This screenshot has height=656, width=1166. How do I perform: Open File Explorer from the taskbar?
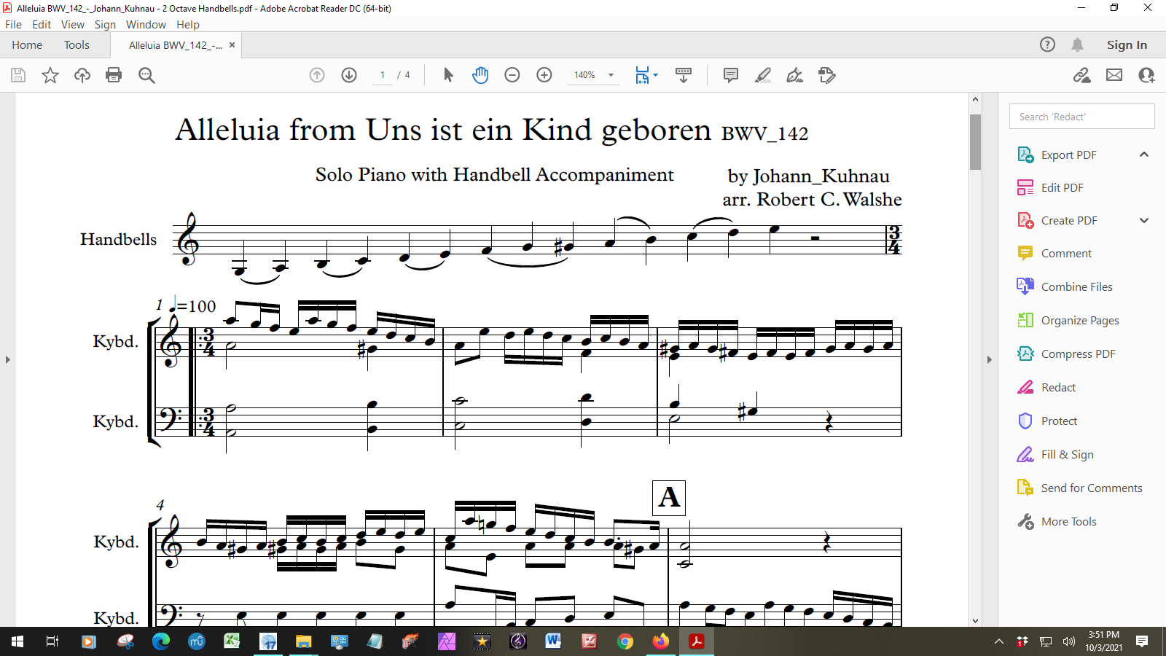click(303, 641)
